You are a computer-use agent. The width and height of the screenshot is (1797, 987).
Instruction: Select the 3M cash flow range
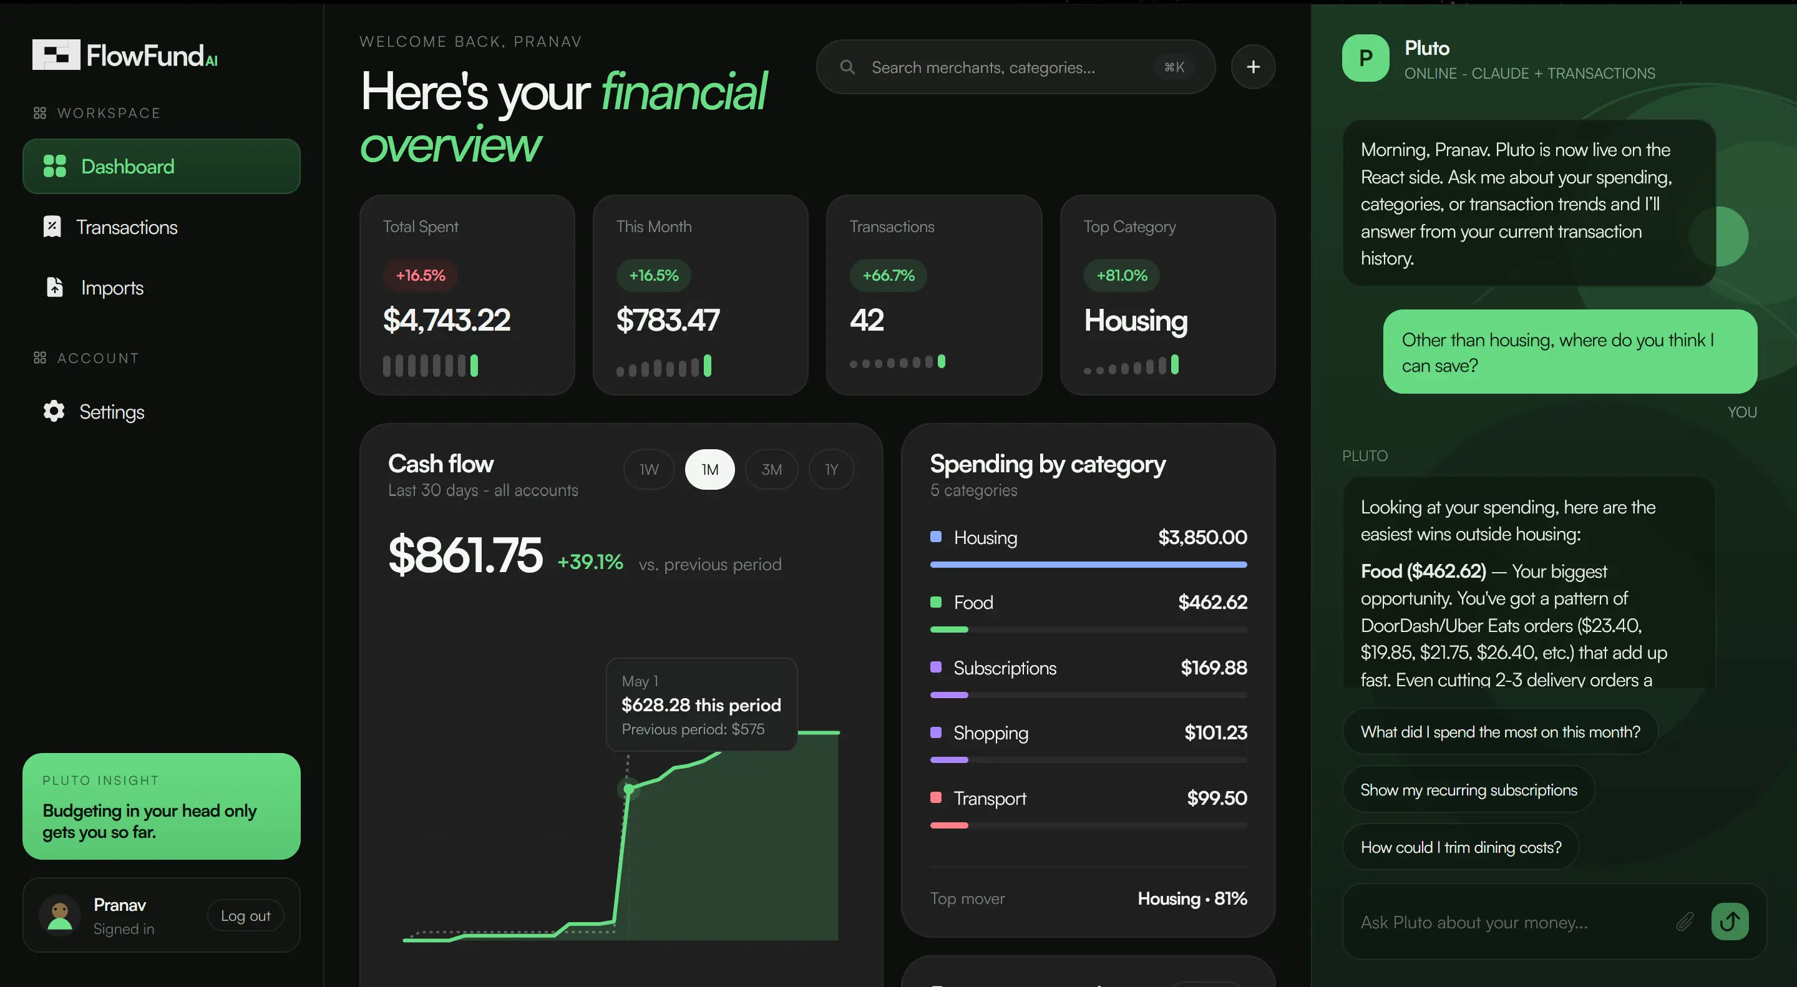click(771, 469)
